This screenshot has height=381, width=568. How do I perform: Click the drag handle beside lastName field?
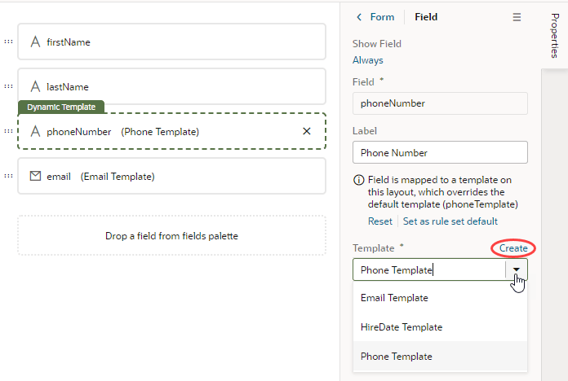click(x=8, y=86)
